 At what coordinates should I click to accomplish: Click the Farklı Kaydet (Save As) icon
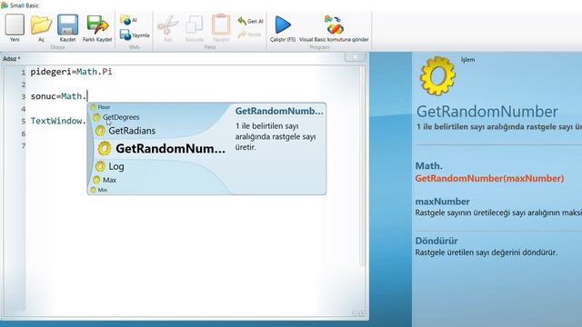coord(97,25)
